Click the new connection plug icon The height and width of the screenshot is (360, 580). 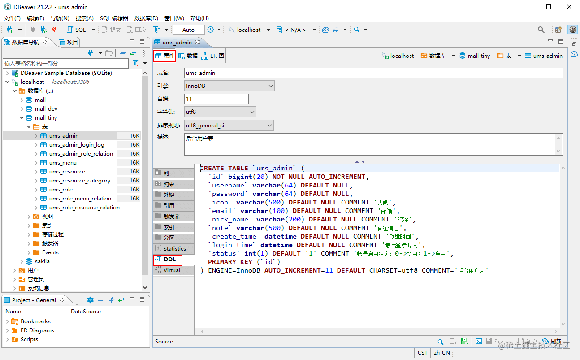[x=9, y=30]
